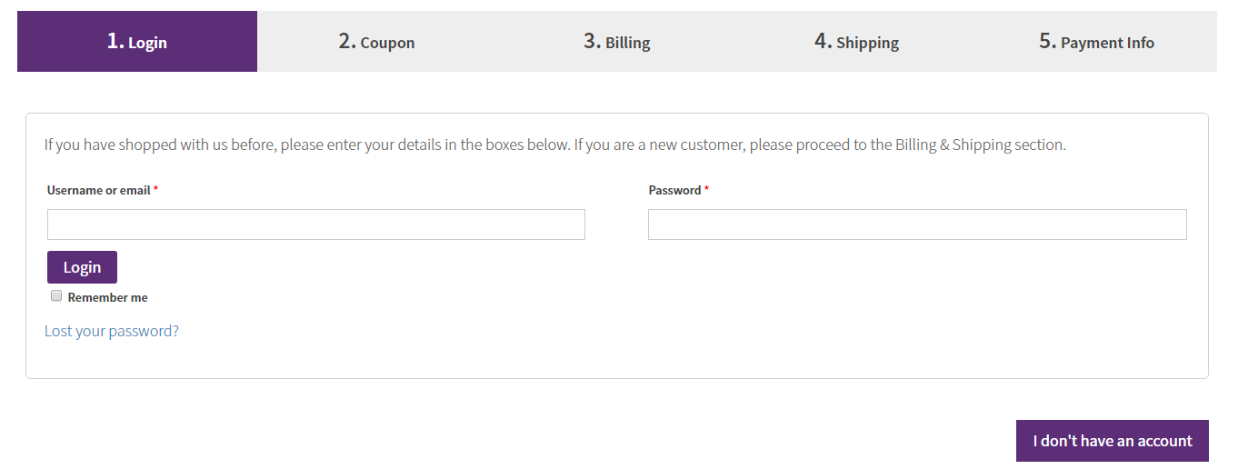
Task: Switch to the 3. Billing step
Action: coord(617,42)
